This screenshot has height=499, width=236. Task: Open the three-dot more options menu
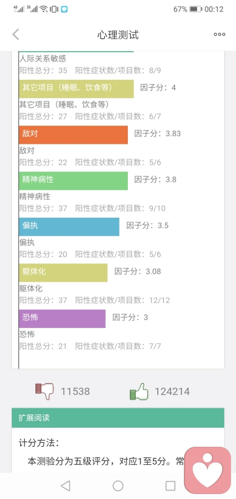point(219,34)
